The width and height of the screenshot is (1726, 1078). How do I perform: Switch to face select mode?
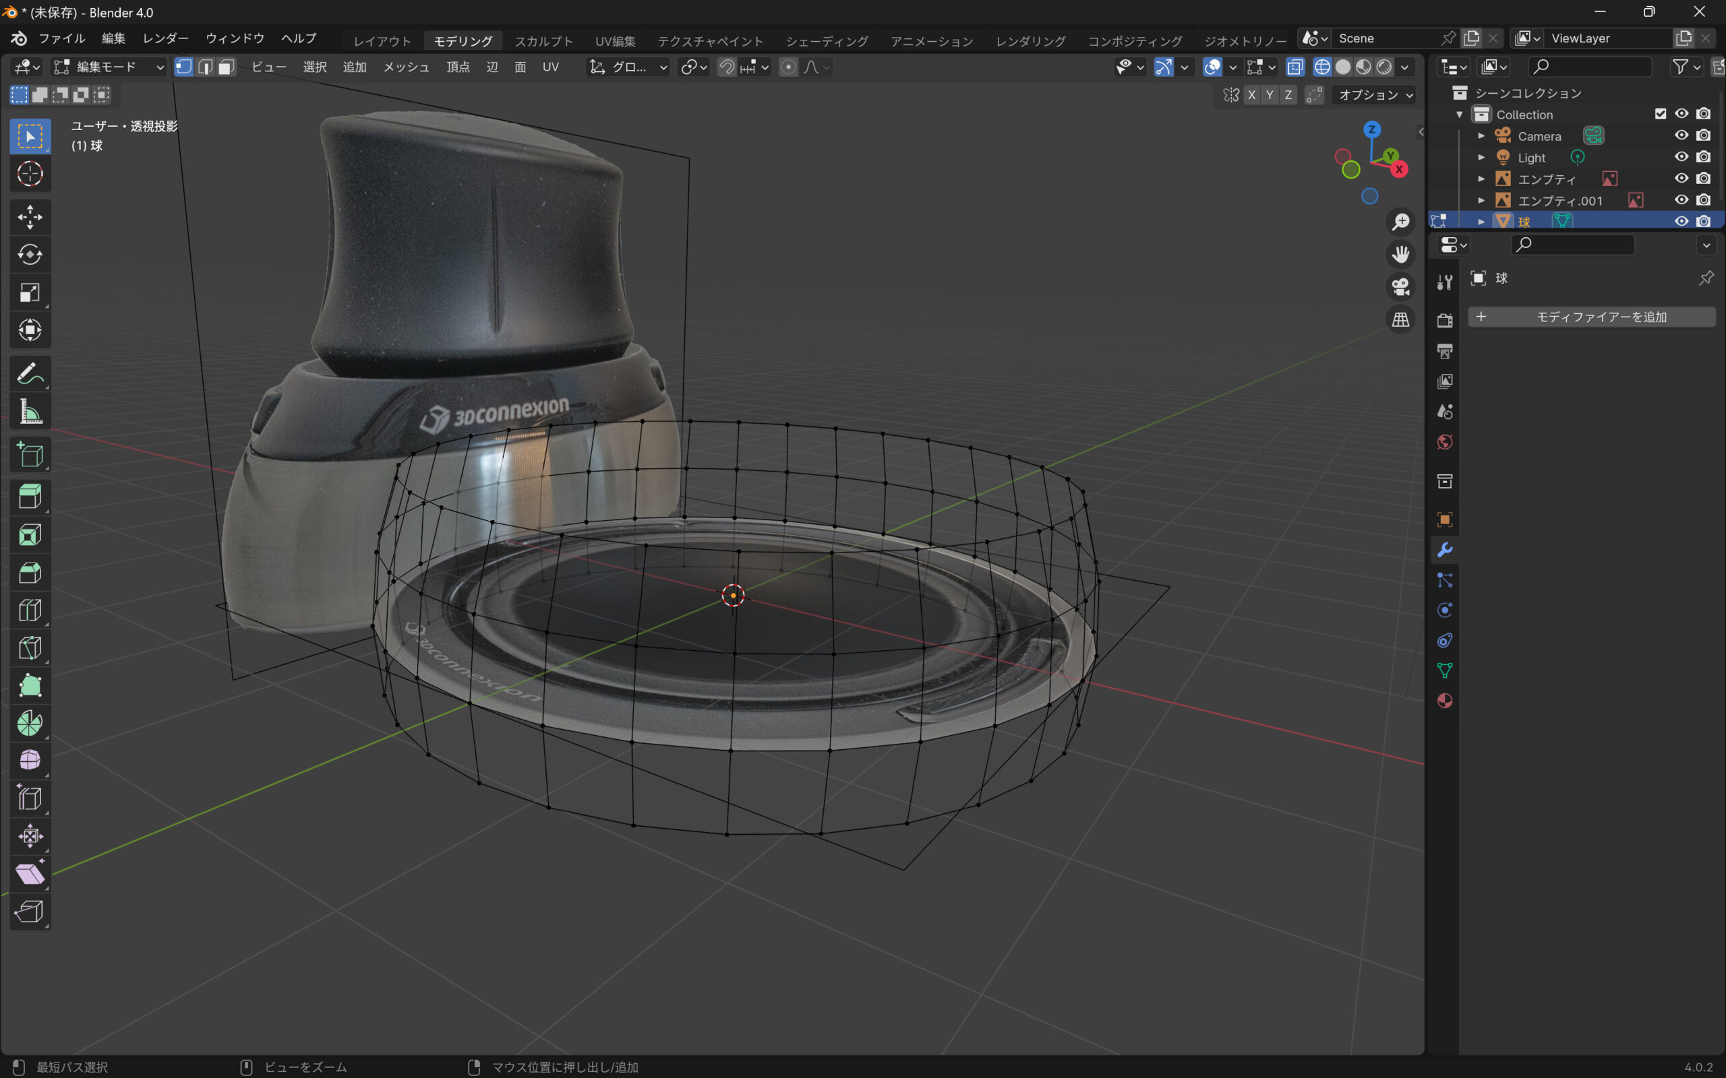click(226, 67)
